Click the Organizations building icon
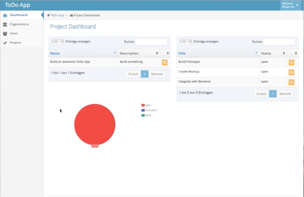304x197 pixels. (5, 24)
